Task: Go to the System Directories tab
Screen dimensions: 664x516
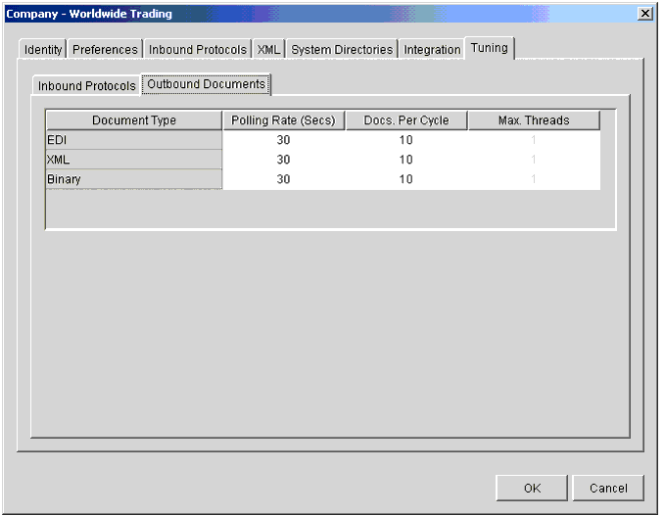Action: tap(342, 50)
